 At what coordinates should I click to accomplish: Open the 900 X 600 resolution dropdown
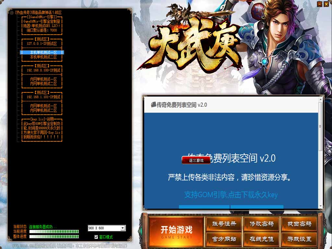coord(123,228)
